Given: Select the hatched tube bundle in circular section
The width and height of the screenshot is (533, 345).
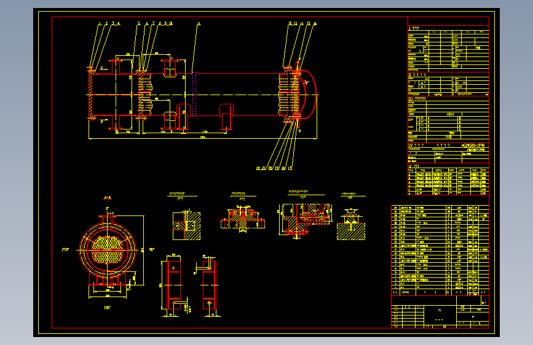Looking at the screenshot, I should (108, 250).
